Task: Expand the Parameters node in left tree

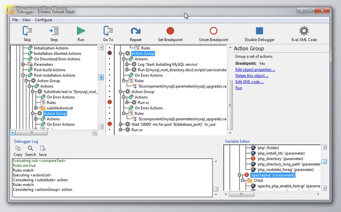Action: tap(23, 65)
